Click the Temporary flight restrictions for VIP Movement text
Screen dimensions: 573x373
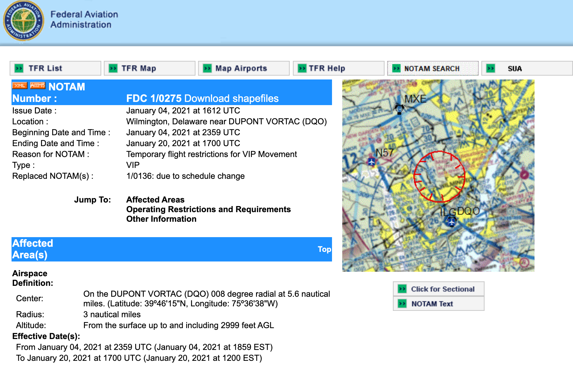click(212, 154)
